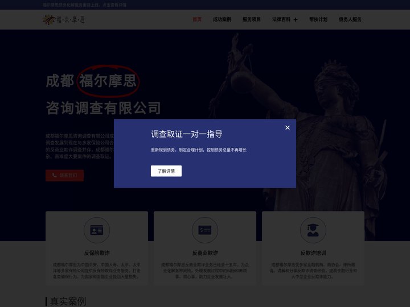Open the 反商业欺诈 card title

(x=205, y=253)
